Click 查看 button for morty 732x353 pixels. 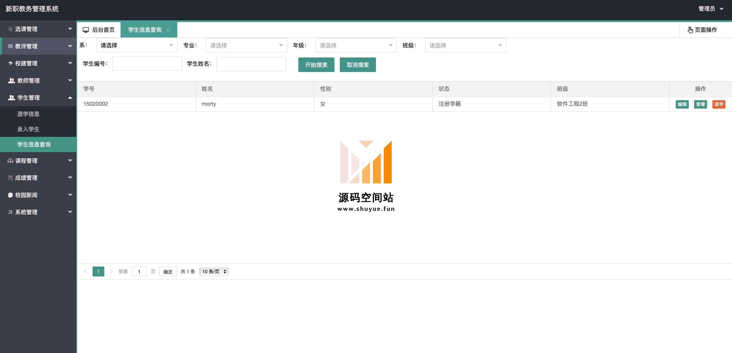tap(700, 104)
